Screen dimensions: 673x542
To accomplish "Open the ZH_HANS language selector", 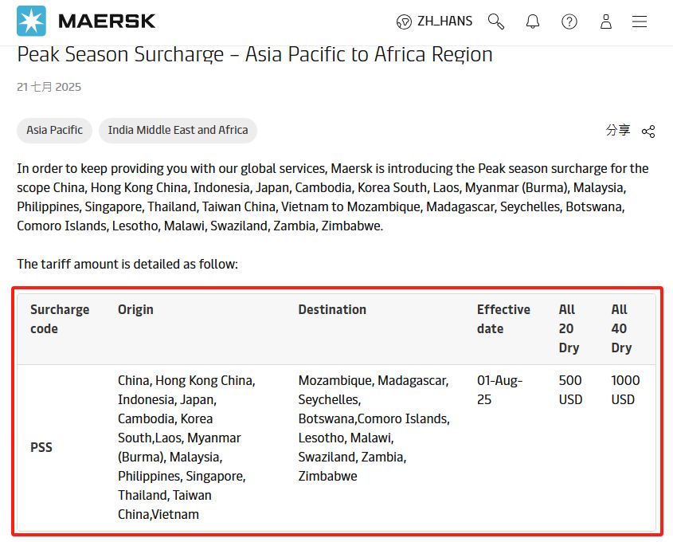I will coord(444,21).
